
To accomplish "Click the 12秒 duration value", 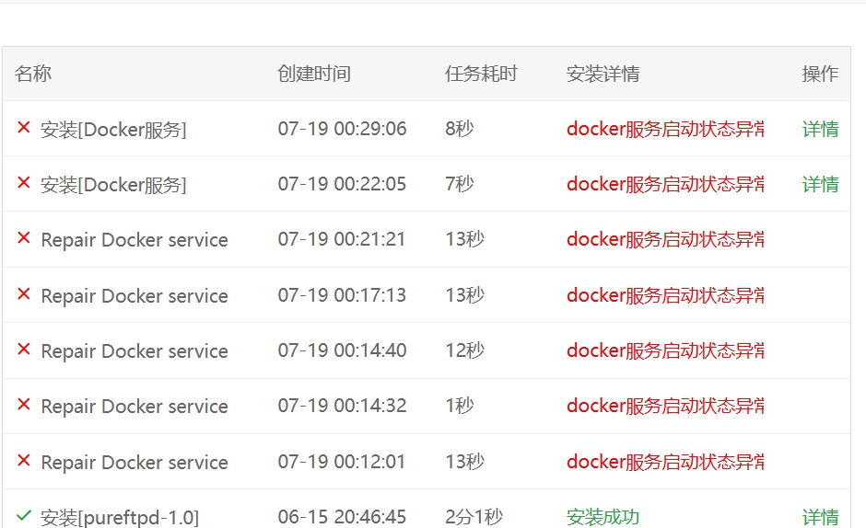I will coord(465,350).
